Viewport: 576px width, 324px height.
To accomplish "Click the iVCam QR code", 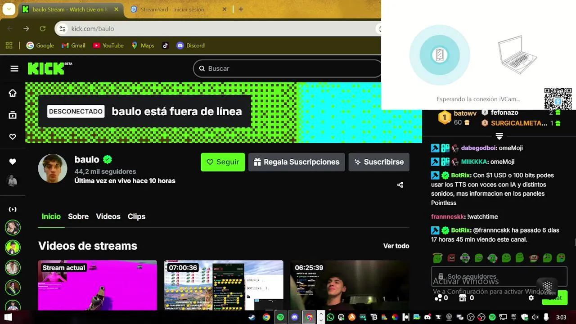I will 558,99.
